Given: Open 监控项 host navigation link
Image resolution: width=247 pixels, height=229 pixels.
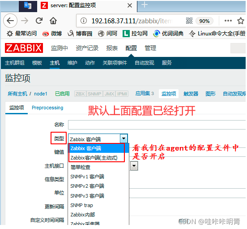Looking at the screenshot, I should (169, 94).
